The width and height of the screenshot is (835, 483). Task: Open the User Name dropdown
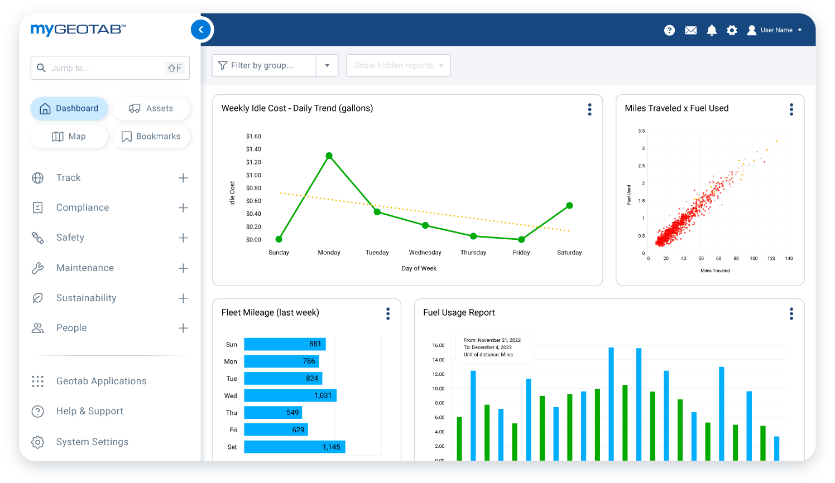pyautogui.click(x=800, y=30)
